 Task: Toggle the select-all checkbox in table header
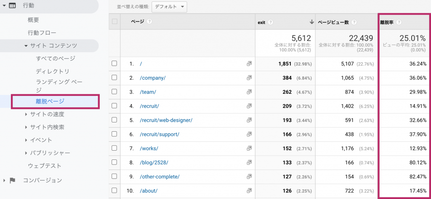[114, 21]
